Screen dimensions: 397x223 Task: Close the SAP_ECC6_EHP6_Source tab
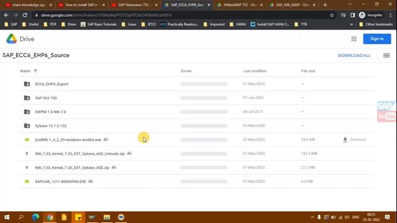pyautogui.click(x=209, y=5)
